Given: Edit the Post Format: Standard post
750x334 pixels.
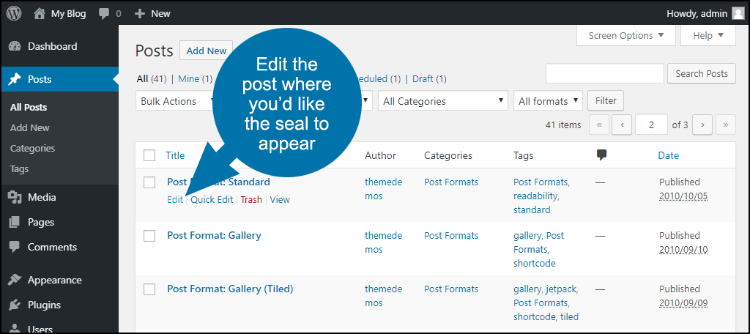Looking at the screenshot, I should (x=175, y=200).
